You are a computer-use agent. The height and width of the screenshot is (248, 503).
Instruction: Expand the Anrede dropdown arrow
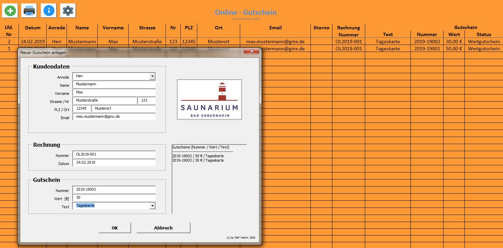coord(152,76)
